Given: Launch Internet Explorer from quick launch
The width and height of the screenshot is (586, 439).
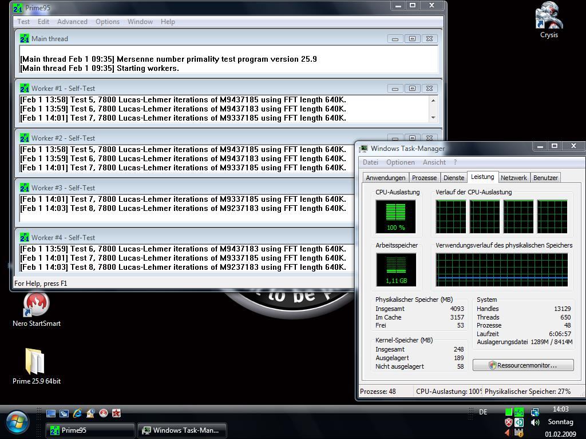Looking at the screenshot, I should 77,413.
